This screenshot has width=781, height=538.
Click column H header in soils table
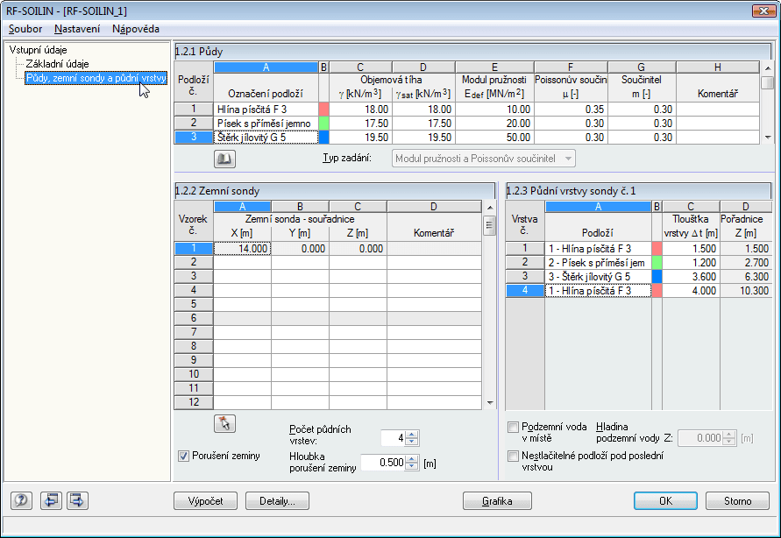717,67
